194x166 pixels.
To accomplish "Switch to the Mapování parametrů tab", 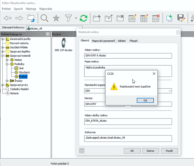I will tap(104, 41).
